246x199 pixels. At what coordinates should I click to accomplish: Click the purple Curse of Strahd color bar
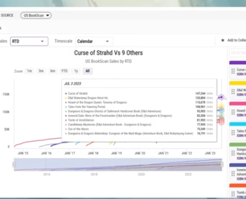point(238,63)
